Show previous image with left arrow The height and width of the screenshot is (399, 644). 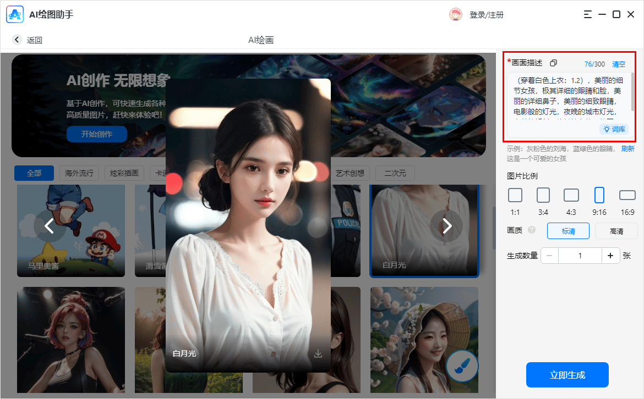pyautogui.click(x=50, y=225)
